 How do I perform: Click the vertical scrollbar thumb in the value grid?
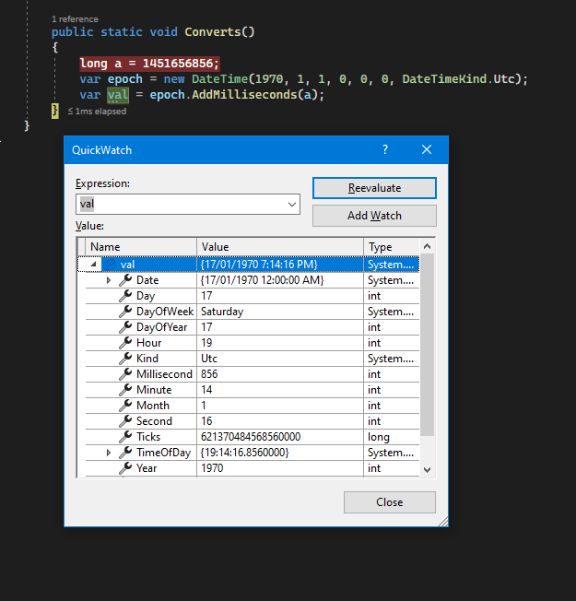(x=428, y=345)
